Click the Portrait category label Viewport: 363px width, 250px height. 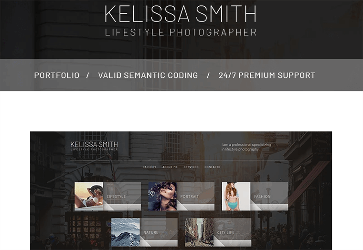click(x=189, y=196)
